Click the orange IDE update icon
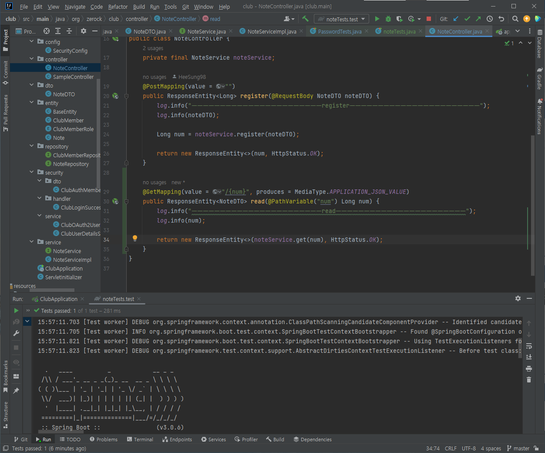Viewport: 545px width, 453px height. coord(527,19)
